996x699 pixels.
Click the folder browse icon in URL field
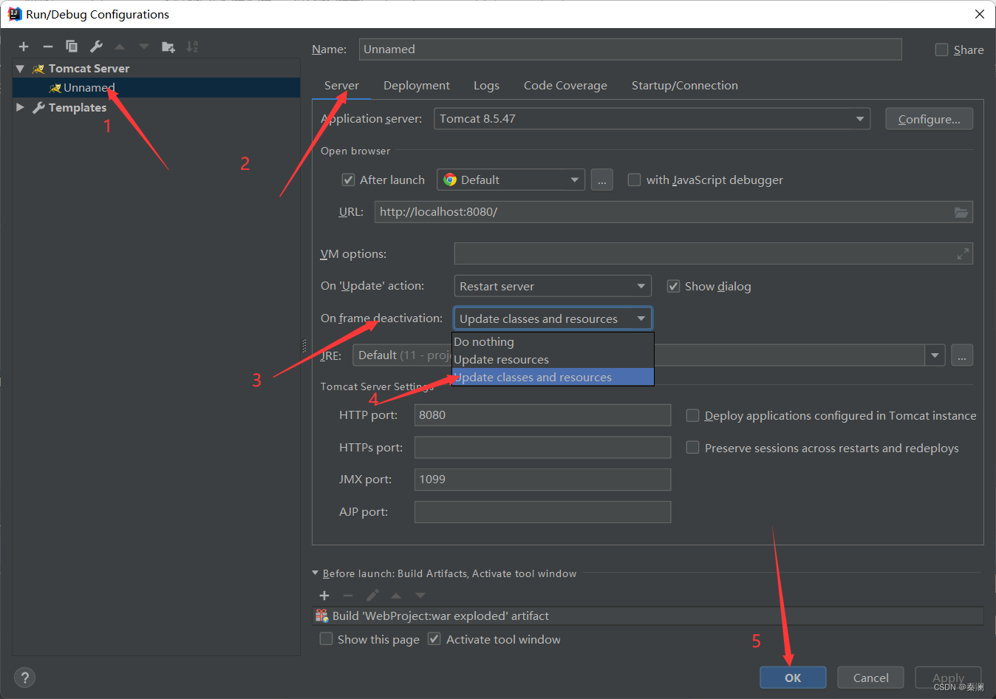point(961,212)
